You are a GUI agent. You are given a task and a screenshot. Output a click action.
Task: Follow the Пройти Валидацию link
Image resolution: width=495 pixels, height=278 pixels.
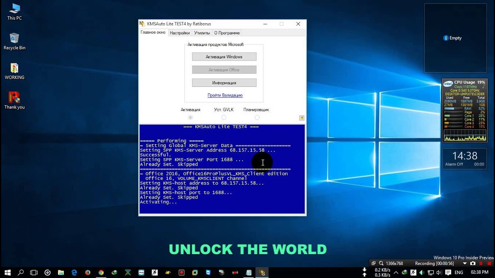click(x=225, y=95)
